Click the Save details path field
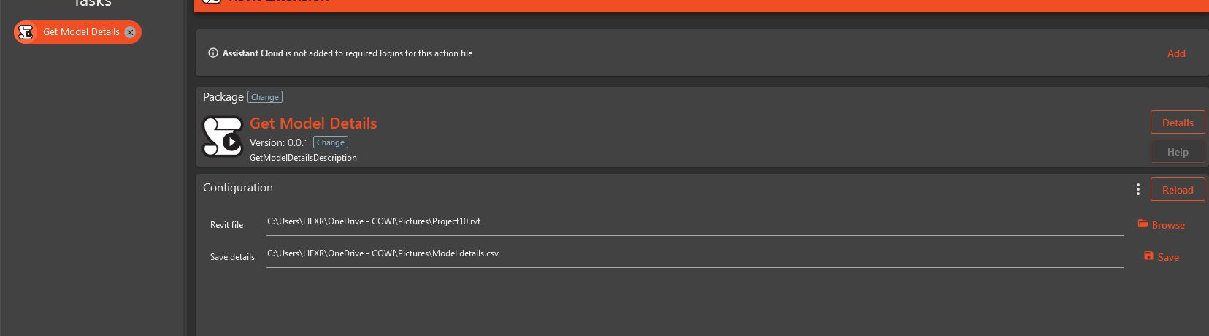The height and width of the screenshot is (336, 1209). point(694,254)
